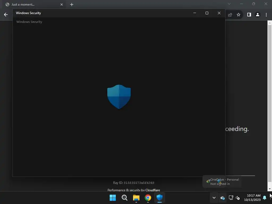The image size is (272, 204).
Task: Switch to Google Chrome in the taskbar
Action: (148, 198)
